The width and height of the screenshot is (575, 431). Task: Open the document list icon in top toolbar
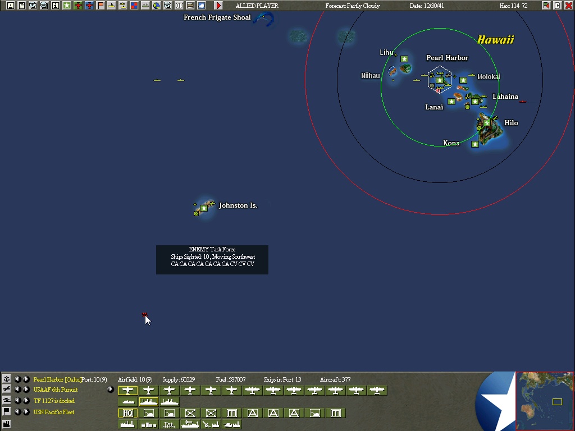[22, 6]
